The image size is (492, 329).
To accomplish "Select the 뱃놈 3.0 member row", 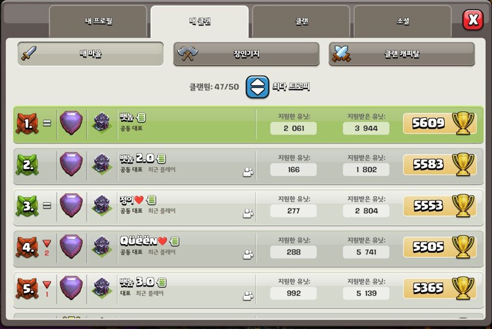I will click(x=248, y=290).
